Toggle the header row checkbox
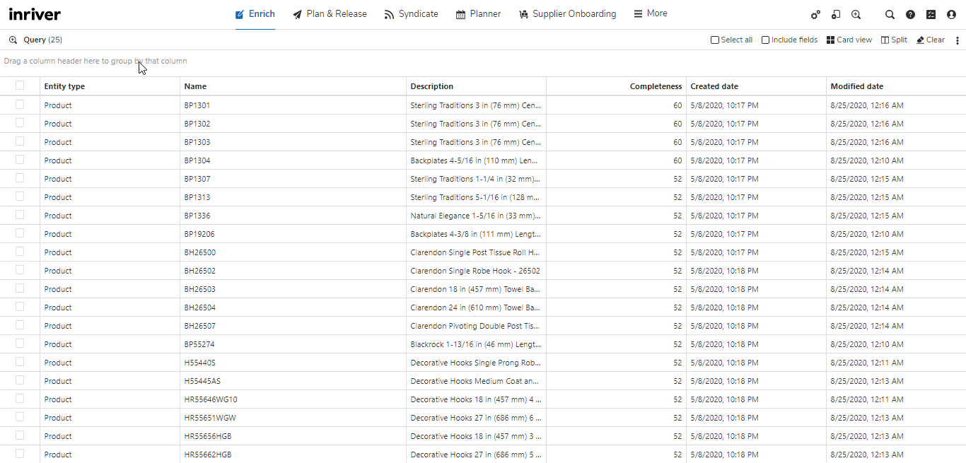Viewport: 966px width, 463px height. (x=20, y=86)
